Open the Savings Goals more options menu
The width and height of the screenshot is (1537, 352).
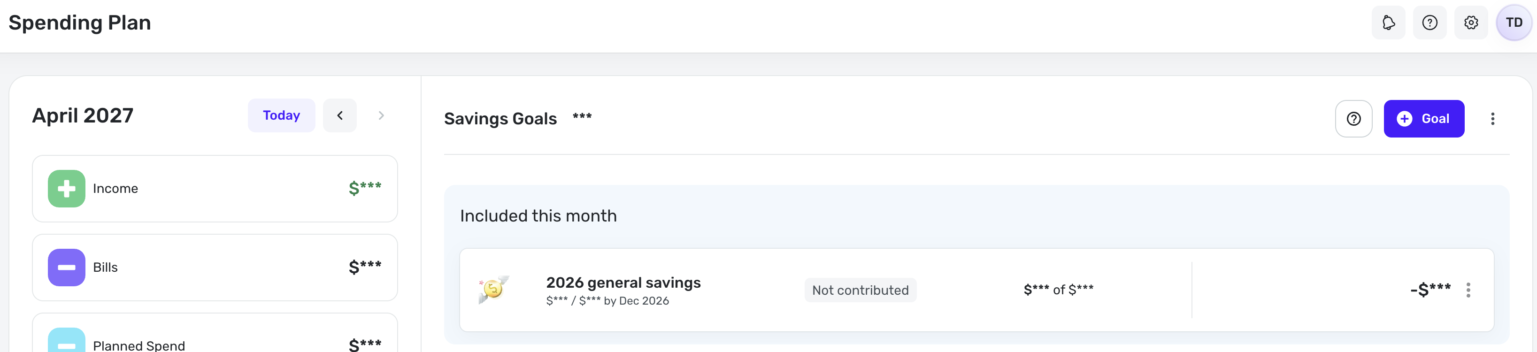1492,119
